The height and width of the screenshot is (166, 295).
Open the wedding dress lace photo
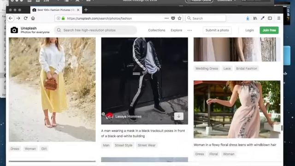(x=237, y=49)
